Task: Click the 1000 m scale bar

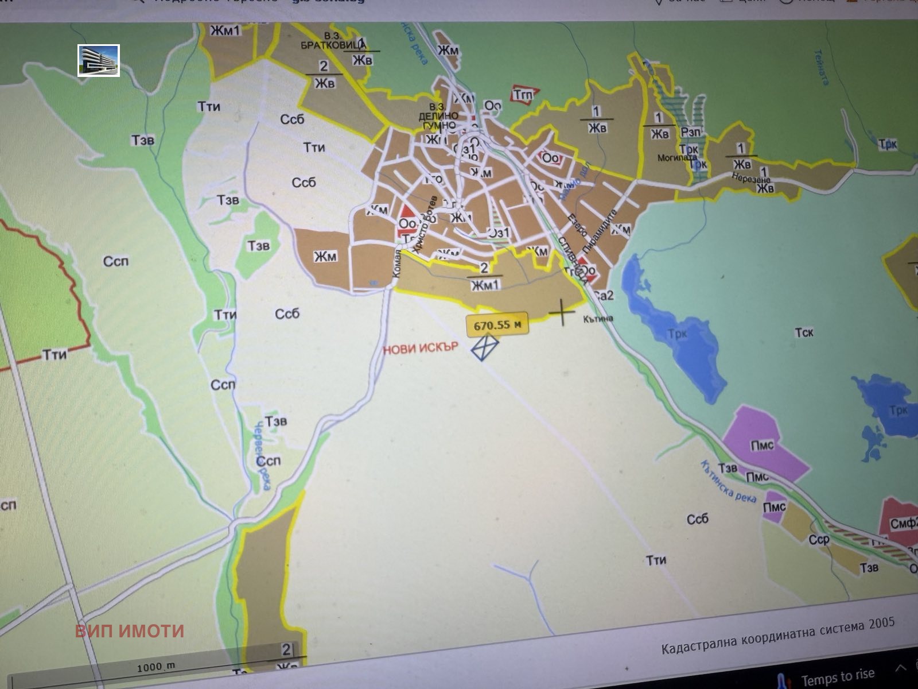Action: click(x=156, y=668)
